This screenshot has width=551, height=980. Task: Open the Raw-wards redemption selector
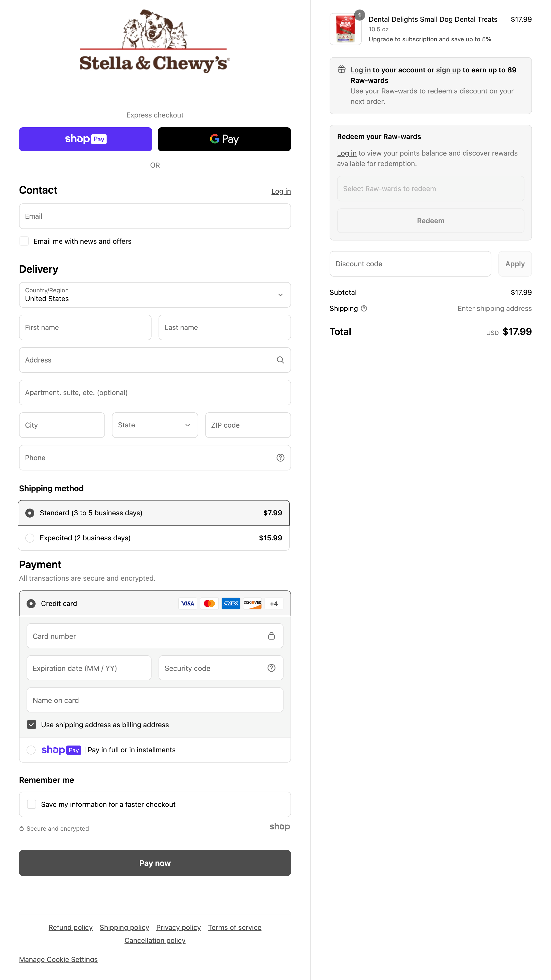431,188
